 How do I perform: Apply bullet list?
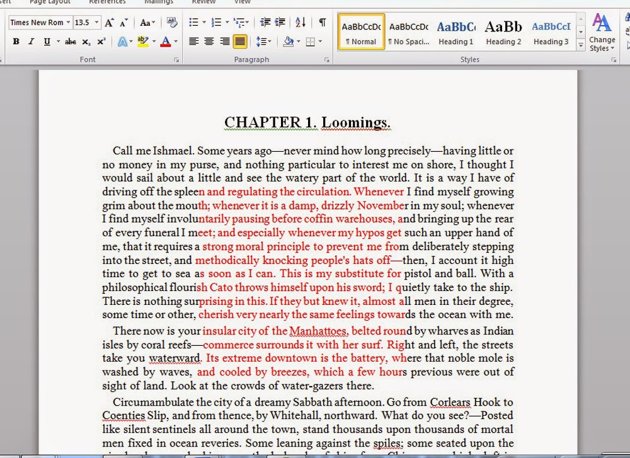tap(193, 22)
